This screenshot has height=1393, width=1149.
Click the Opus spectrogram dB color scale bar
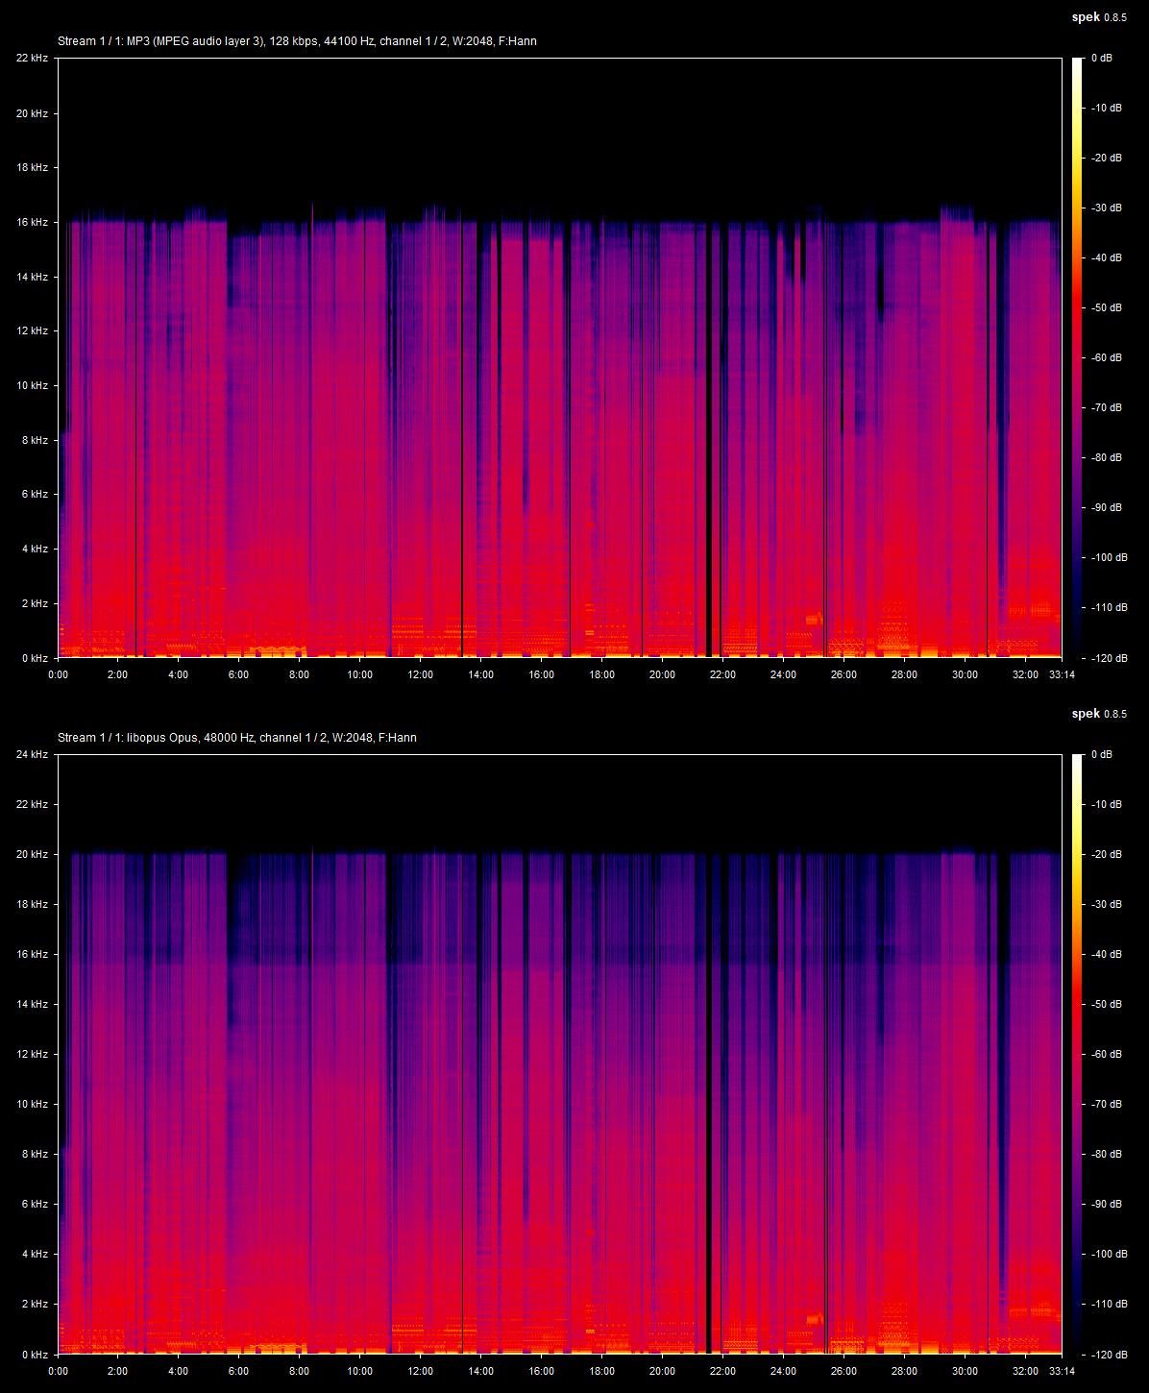[1077, 1054]
